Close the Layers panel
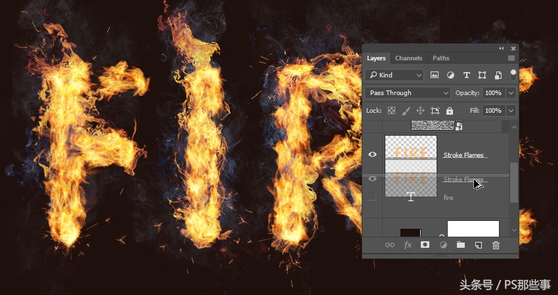Image resolution: width=558 pixels, height=295 pixels. coord(513,49)
